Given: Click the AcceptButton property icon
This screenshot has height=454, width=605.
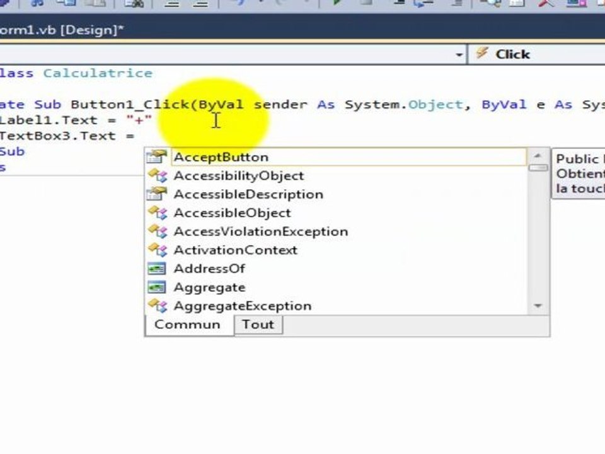Looking at the screenshot, I should click(157, 157).
